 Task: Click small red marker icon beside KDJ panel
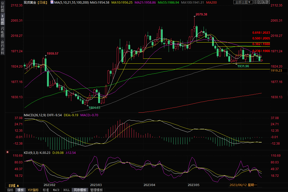(7, 153)
